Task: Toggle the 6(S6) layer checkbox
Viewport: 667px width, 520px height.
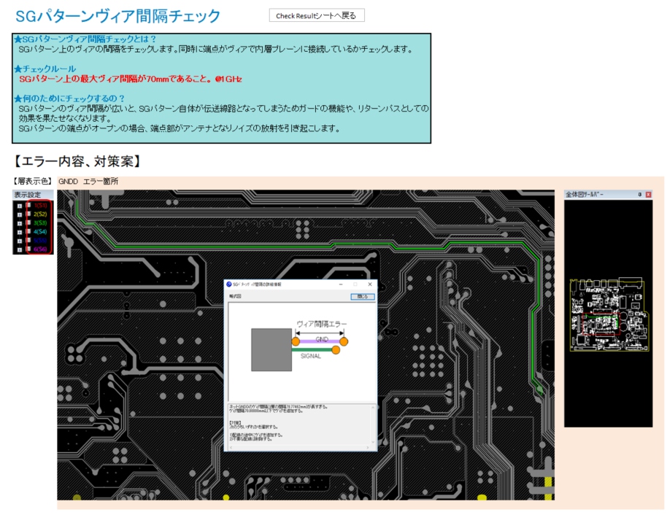Action: pos(28,249)
